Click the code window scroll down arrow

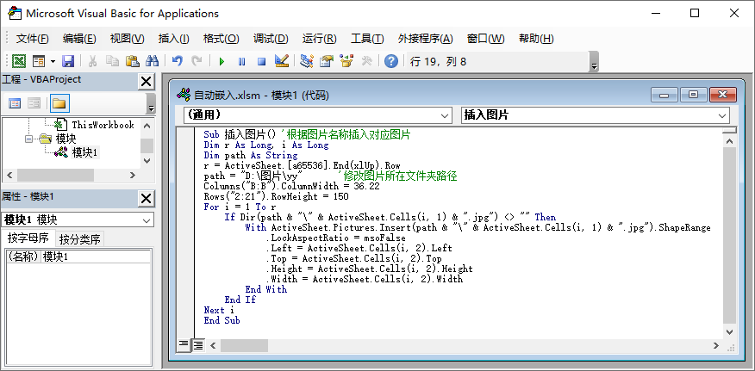pos(729,332)
